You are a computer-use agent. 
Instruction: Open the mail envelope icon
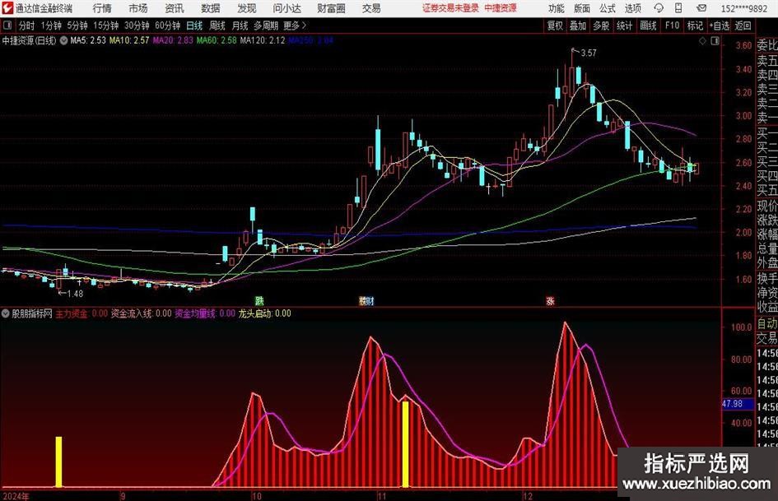pos(701,8)
